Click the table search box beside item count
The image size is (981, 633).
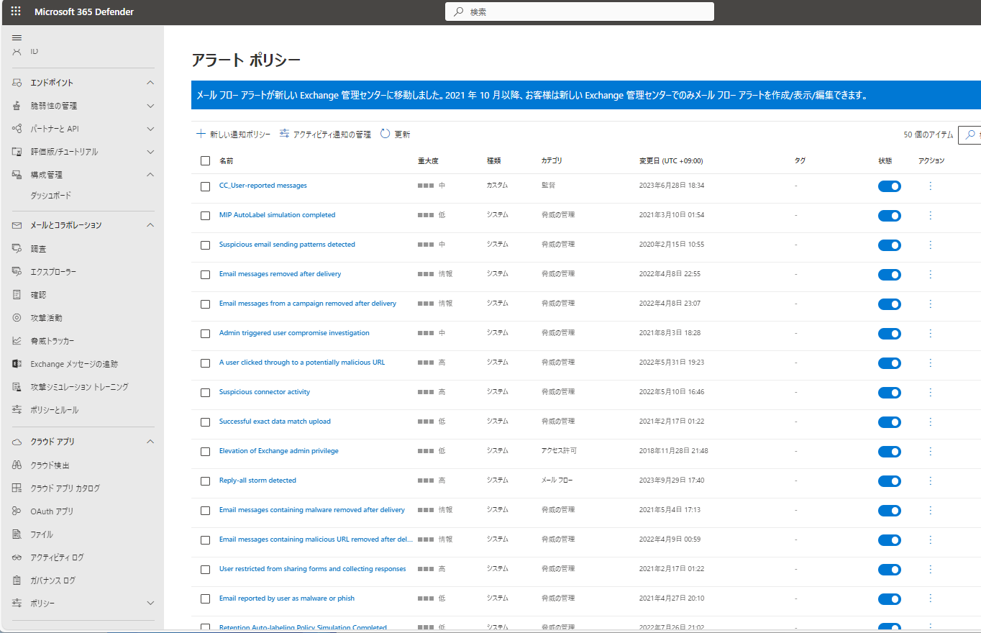(x=969, y=135)
